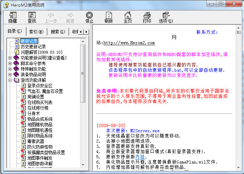Screen dimensions: 244x174
Task: Switch to the 索引(N) tab
Action: pyautogui.click(x=36, y=32)
